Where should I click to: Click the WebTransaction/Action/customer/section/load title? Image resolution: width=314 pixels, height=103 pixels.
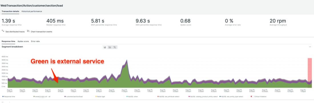(x=32, y=6)
